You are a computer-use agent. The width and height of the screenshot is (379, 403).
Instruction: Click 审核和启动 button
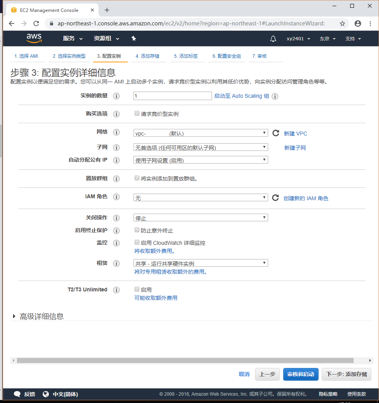point(301,374)
